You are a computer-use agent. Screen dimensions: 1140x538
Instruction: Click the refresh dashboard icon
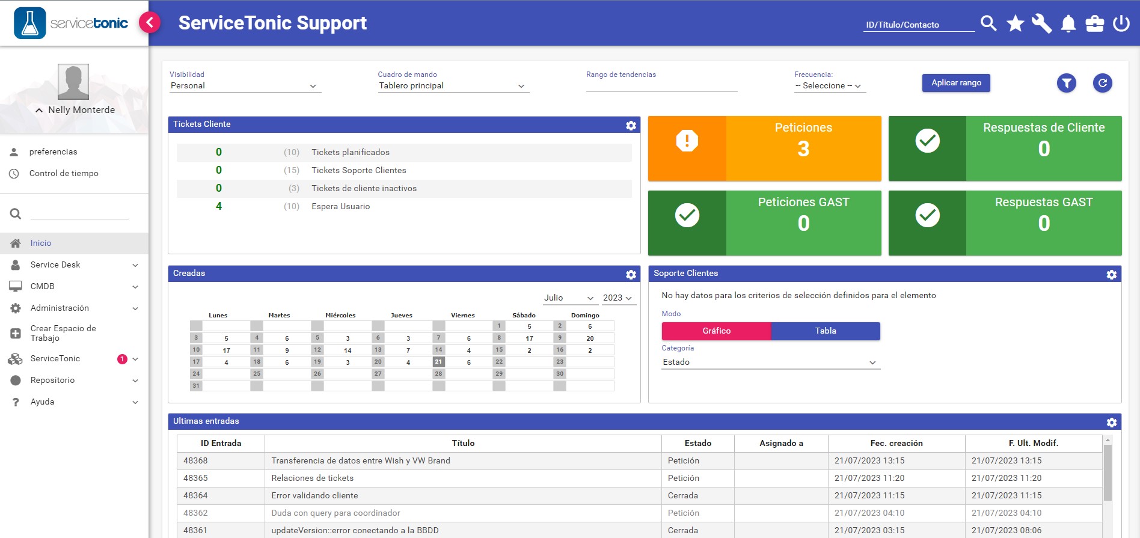(1103, 83)
